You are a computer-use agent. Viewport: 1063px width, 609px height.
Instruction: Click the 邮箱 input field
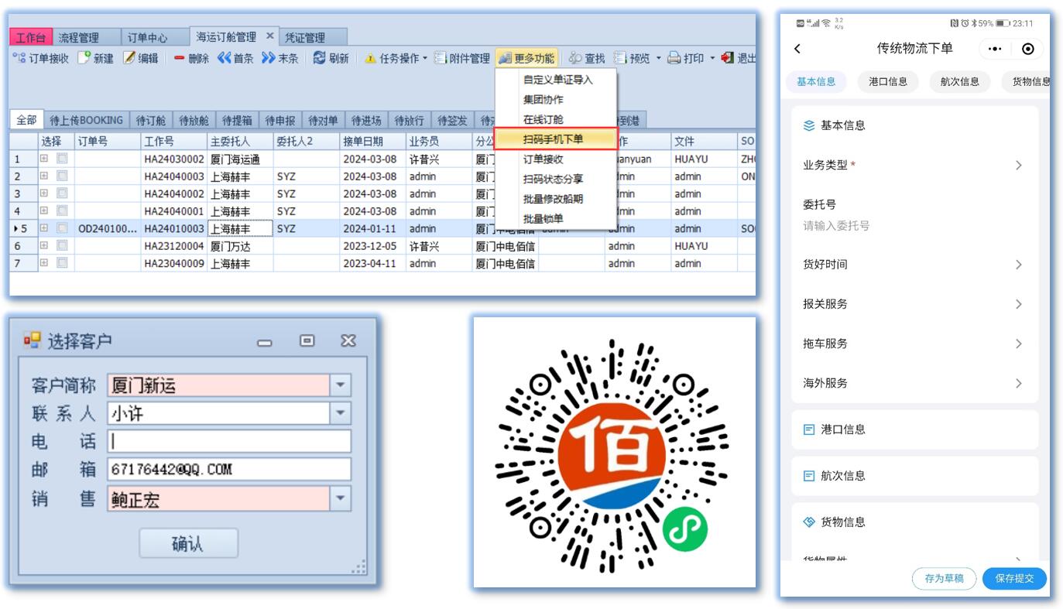[229, 470]
